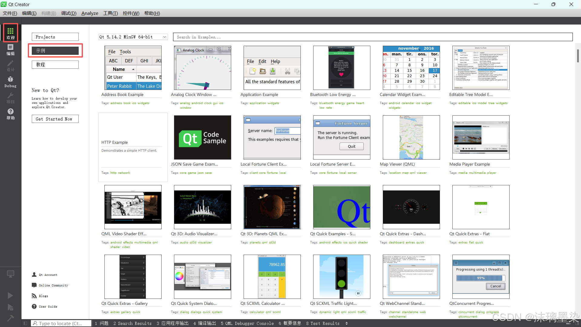
Task: Build the project with the hammer icon
Action: (11, 318)
